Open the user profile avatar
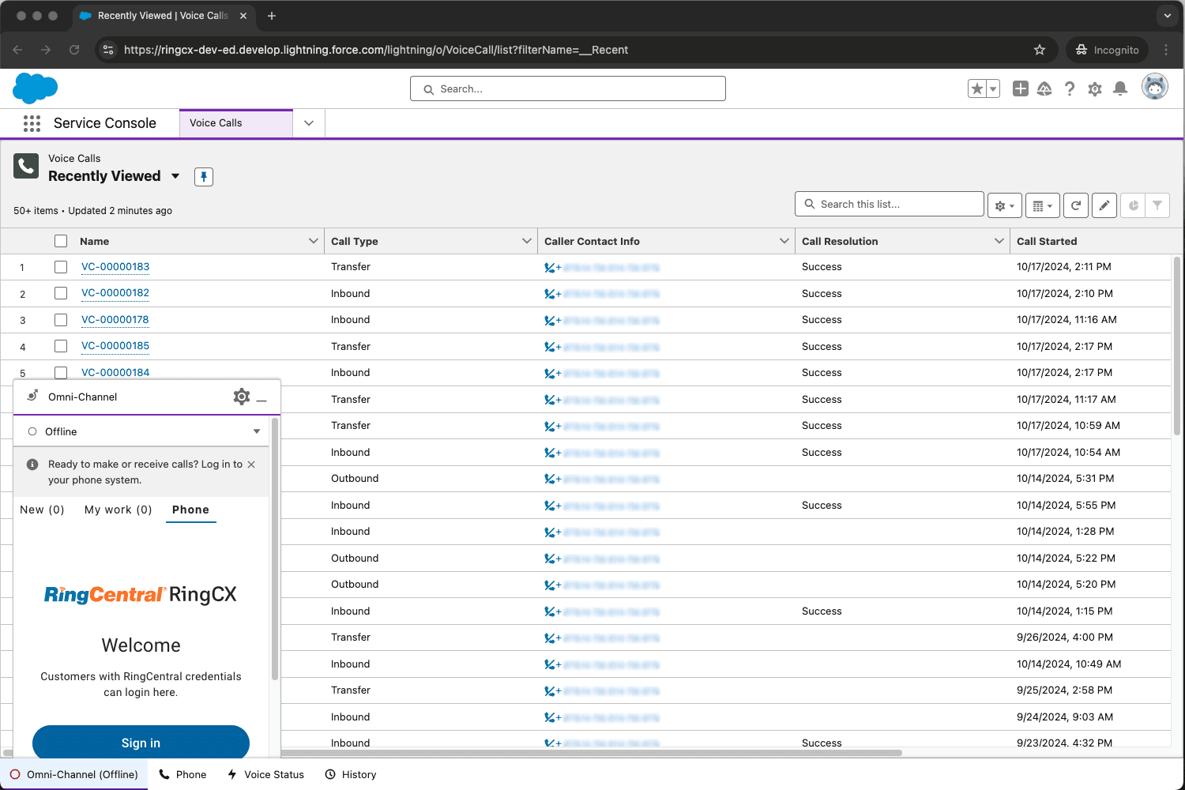1185x790 pixels. click(x=1155, y=87)
